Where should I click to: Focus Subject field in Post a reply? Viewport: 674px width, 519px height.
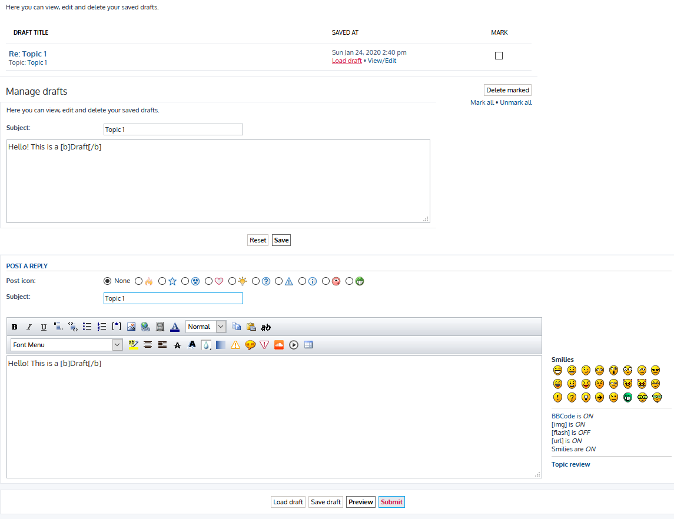point(173,298)
